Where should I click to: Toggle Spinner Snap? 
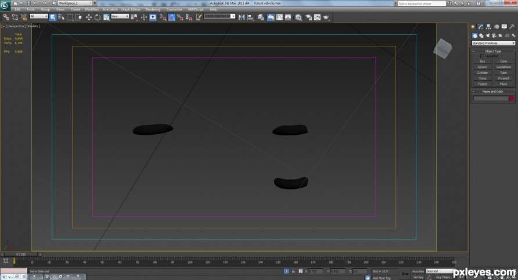[x=189, y=17]
